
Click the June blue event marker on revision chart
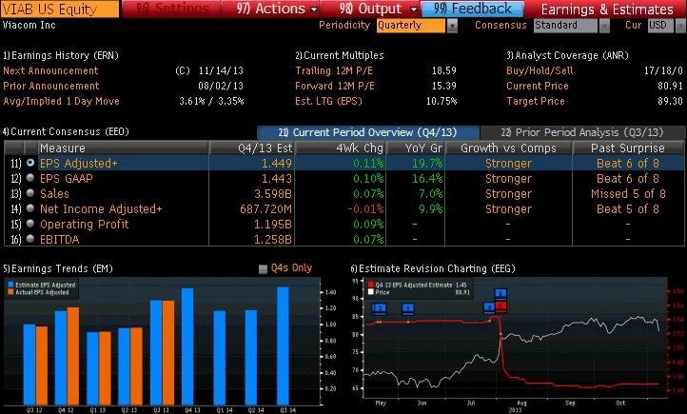pos(408,309)
